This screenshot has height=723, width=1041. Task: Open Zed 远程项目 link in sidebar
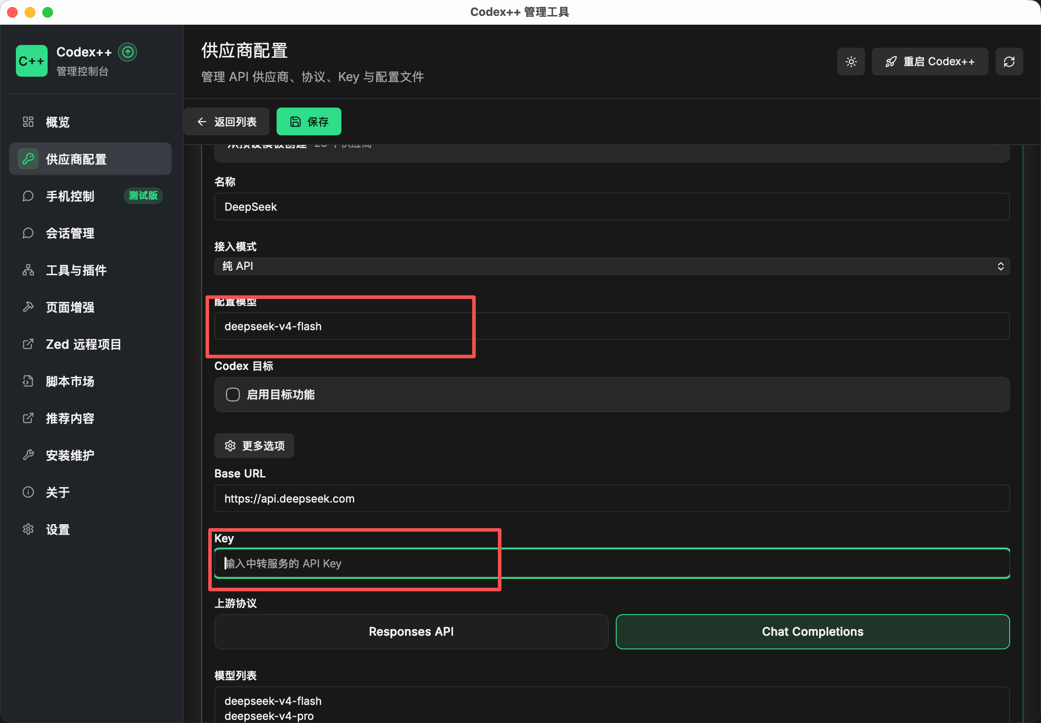[90, 344]
